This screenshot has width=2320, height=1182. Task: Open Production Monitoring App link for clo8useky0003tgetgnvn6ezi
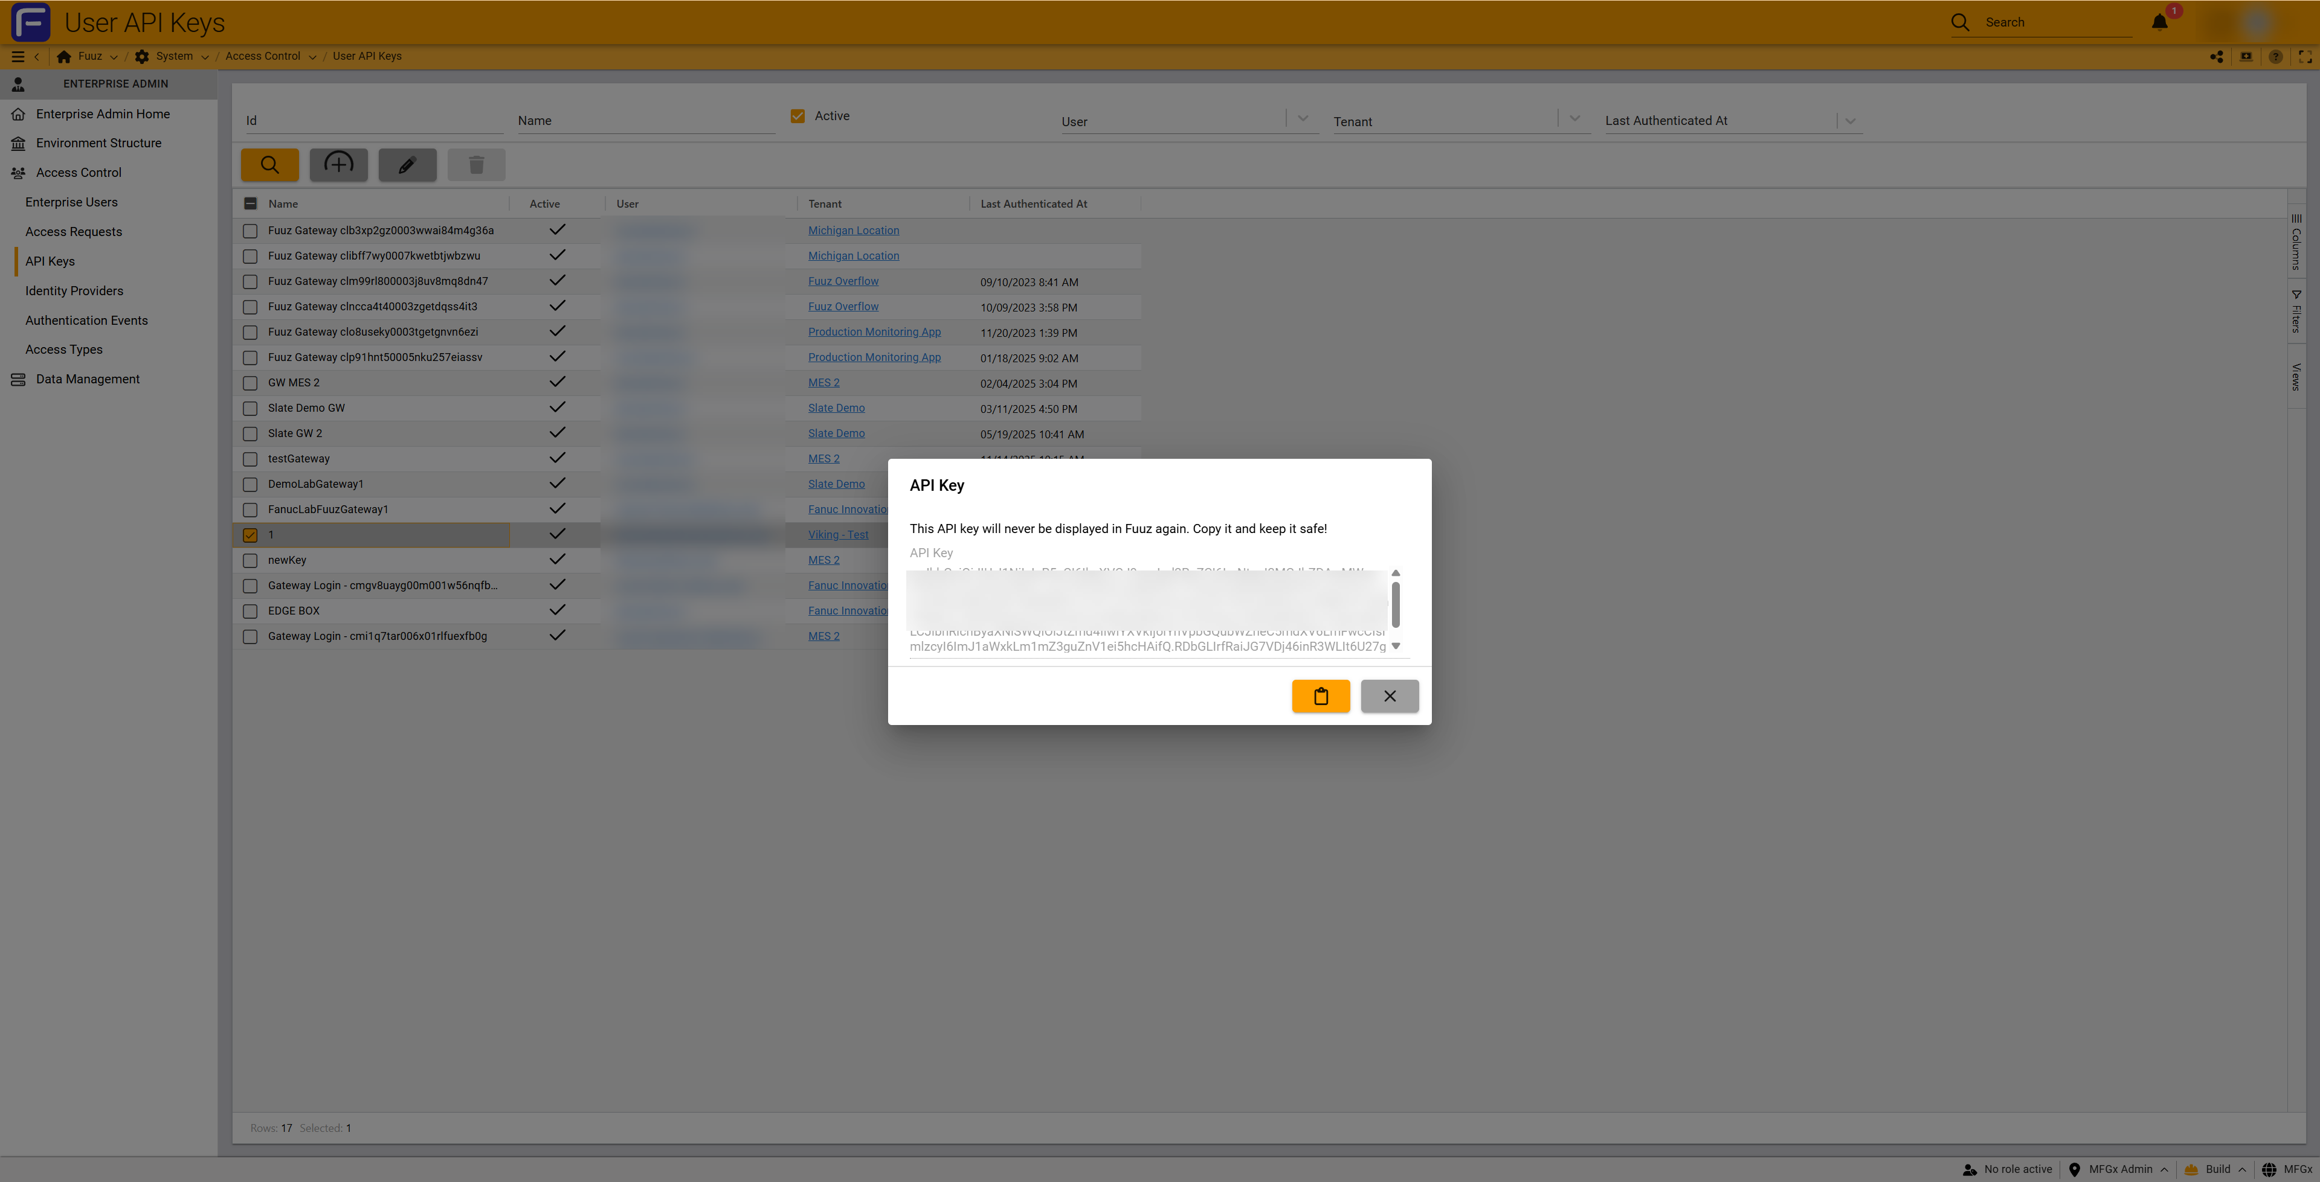pos(874,331)
